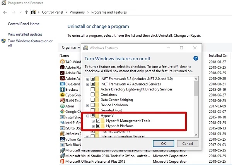Screen dimensions: 232x165
Task: Enable the Data Center Bridging checkbox
Action: click(93, 100)
